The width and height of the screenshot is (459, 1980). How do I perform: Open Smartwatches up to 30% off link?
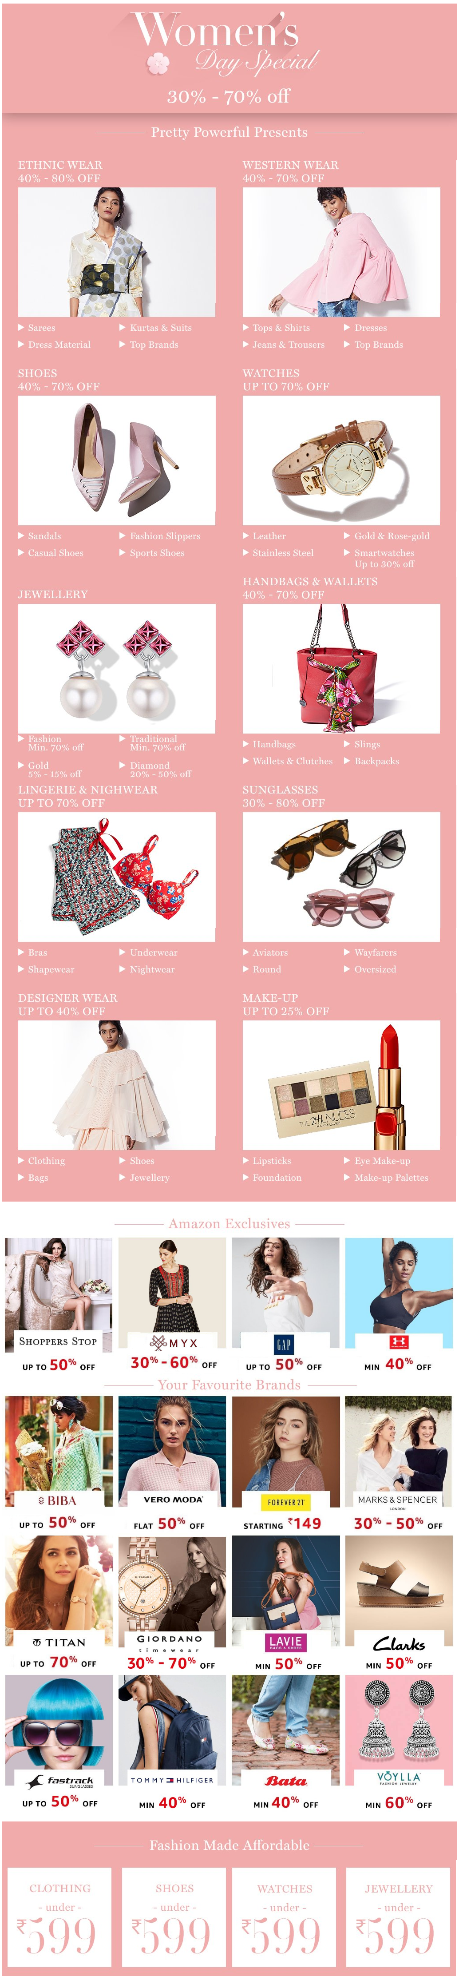point(384,558)
